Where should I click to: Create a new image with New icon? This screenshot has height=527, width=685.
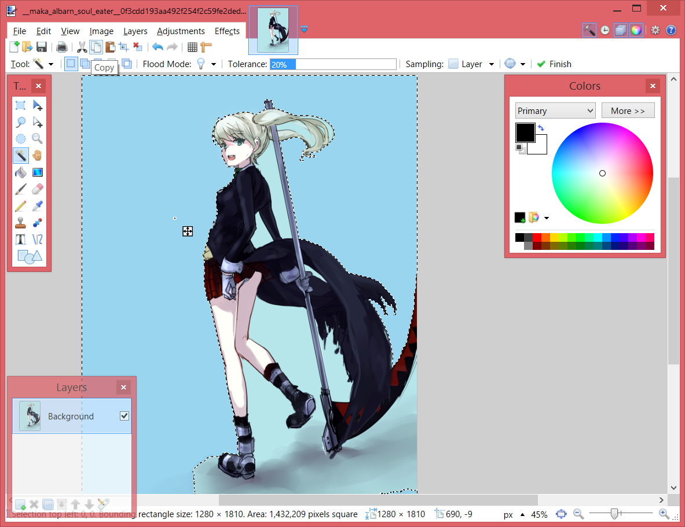(14, 47)
